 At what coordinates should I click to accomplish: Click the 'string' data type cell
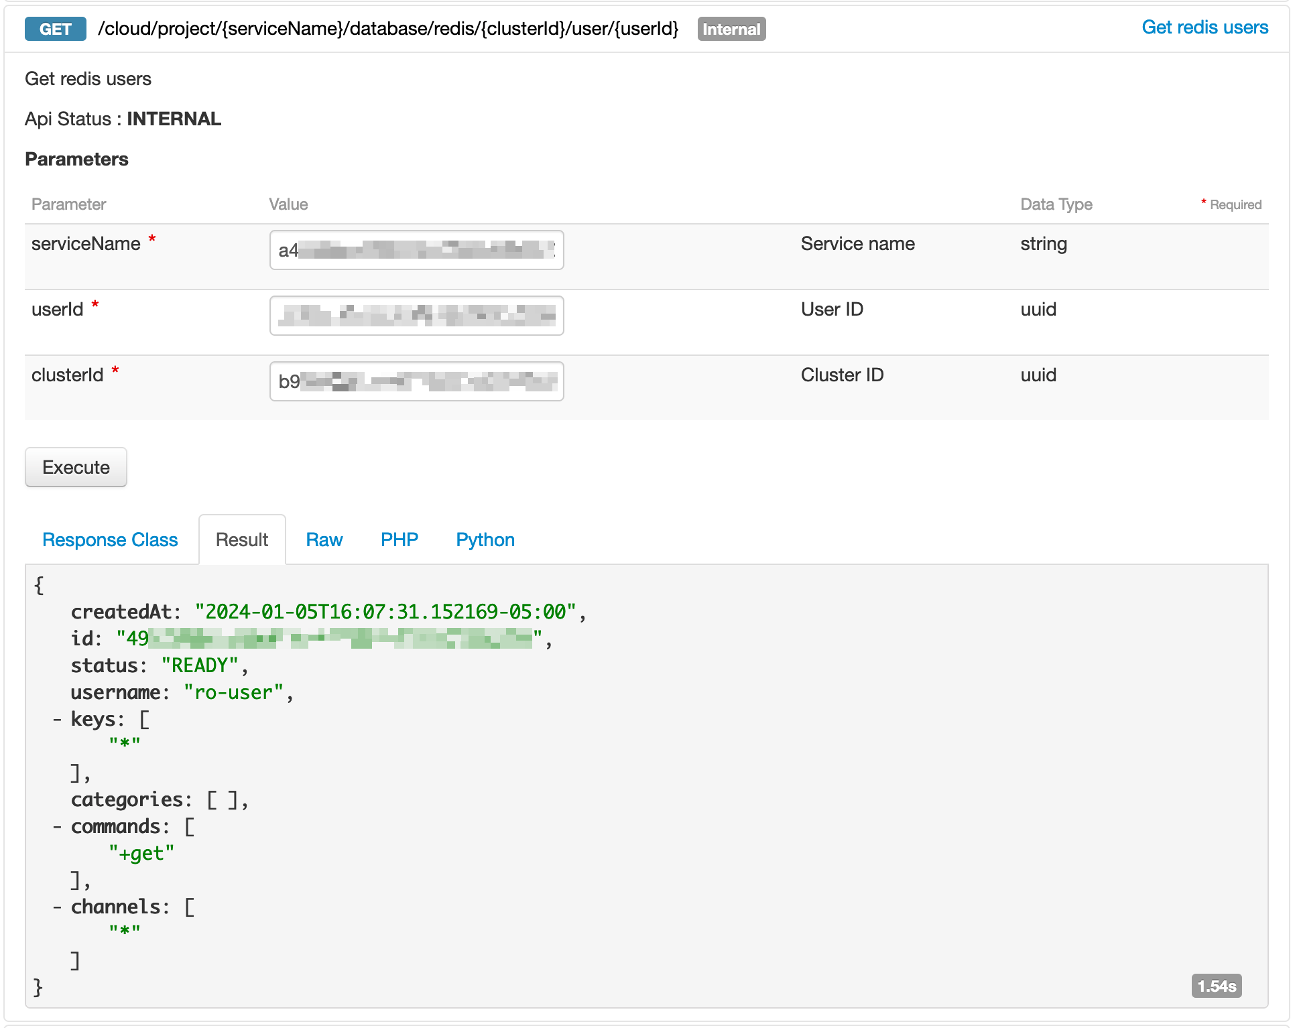coord(1044,244)
